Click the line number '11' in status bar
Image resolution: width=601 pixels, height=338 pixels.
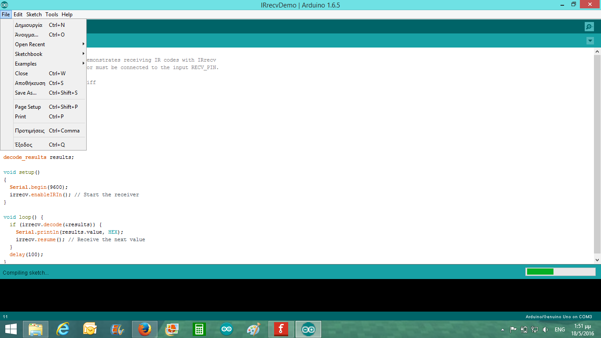pos(5,316)
